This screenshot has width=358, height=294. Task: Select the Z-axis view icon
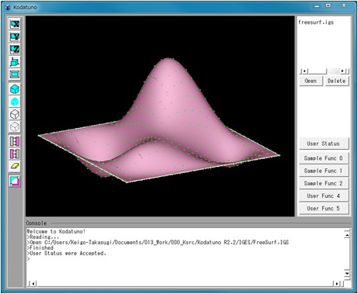tap(15, 50)
